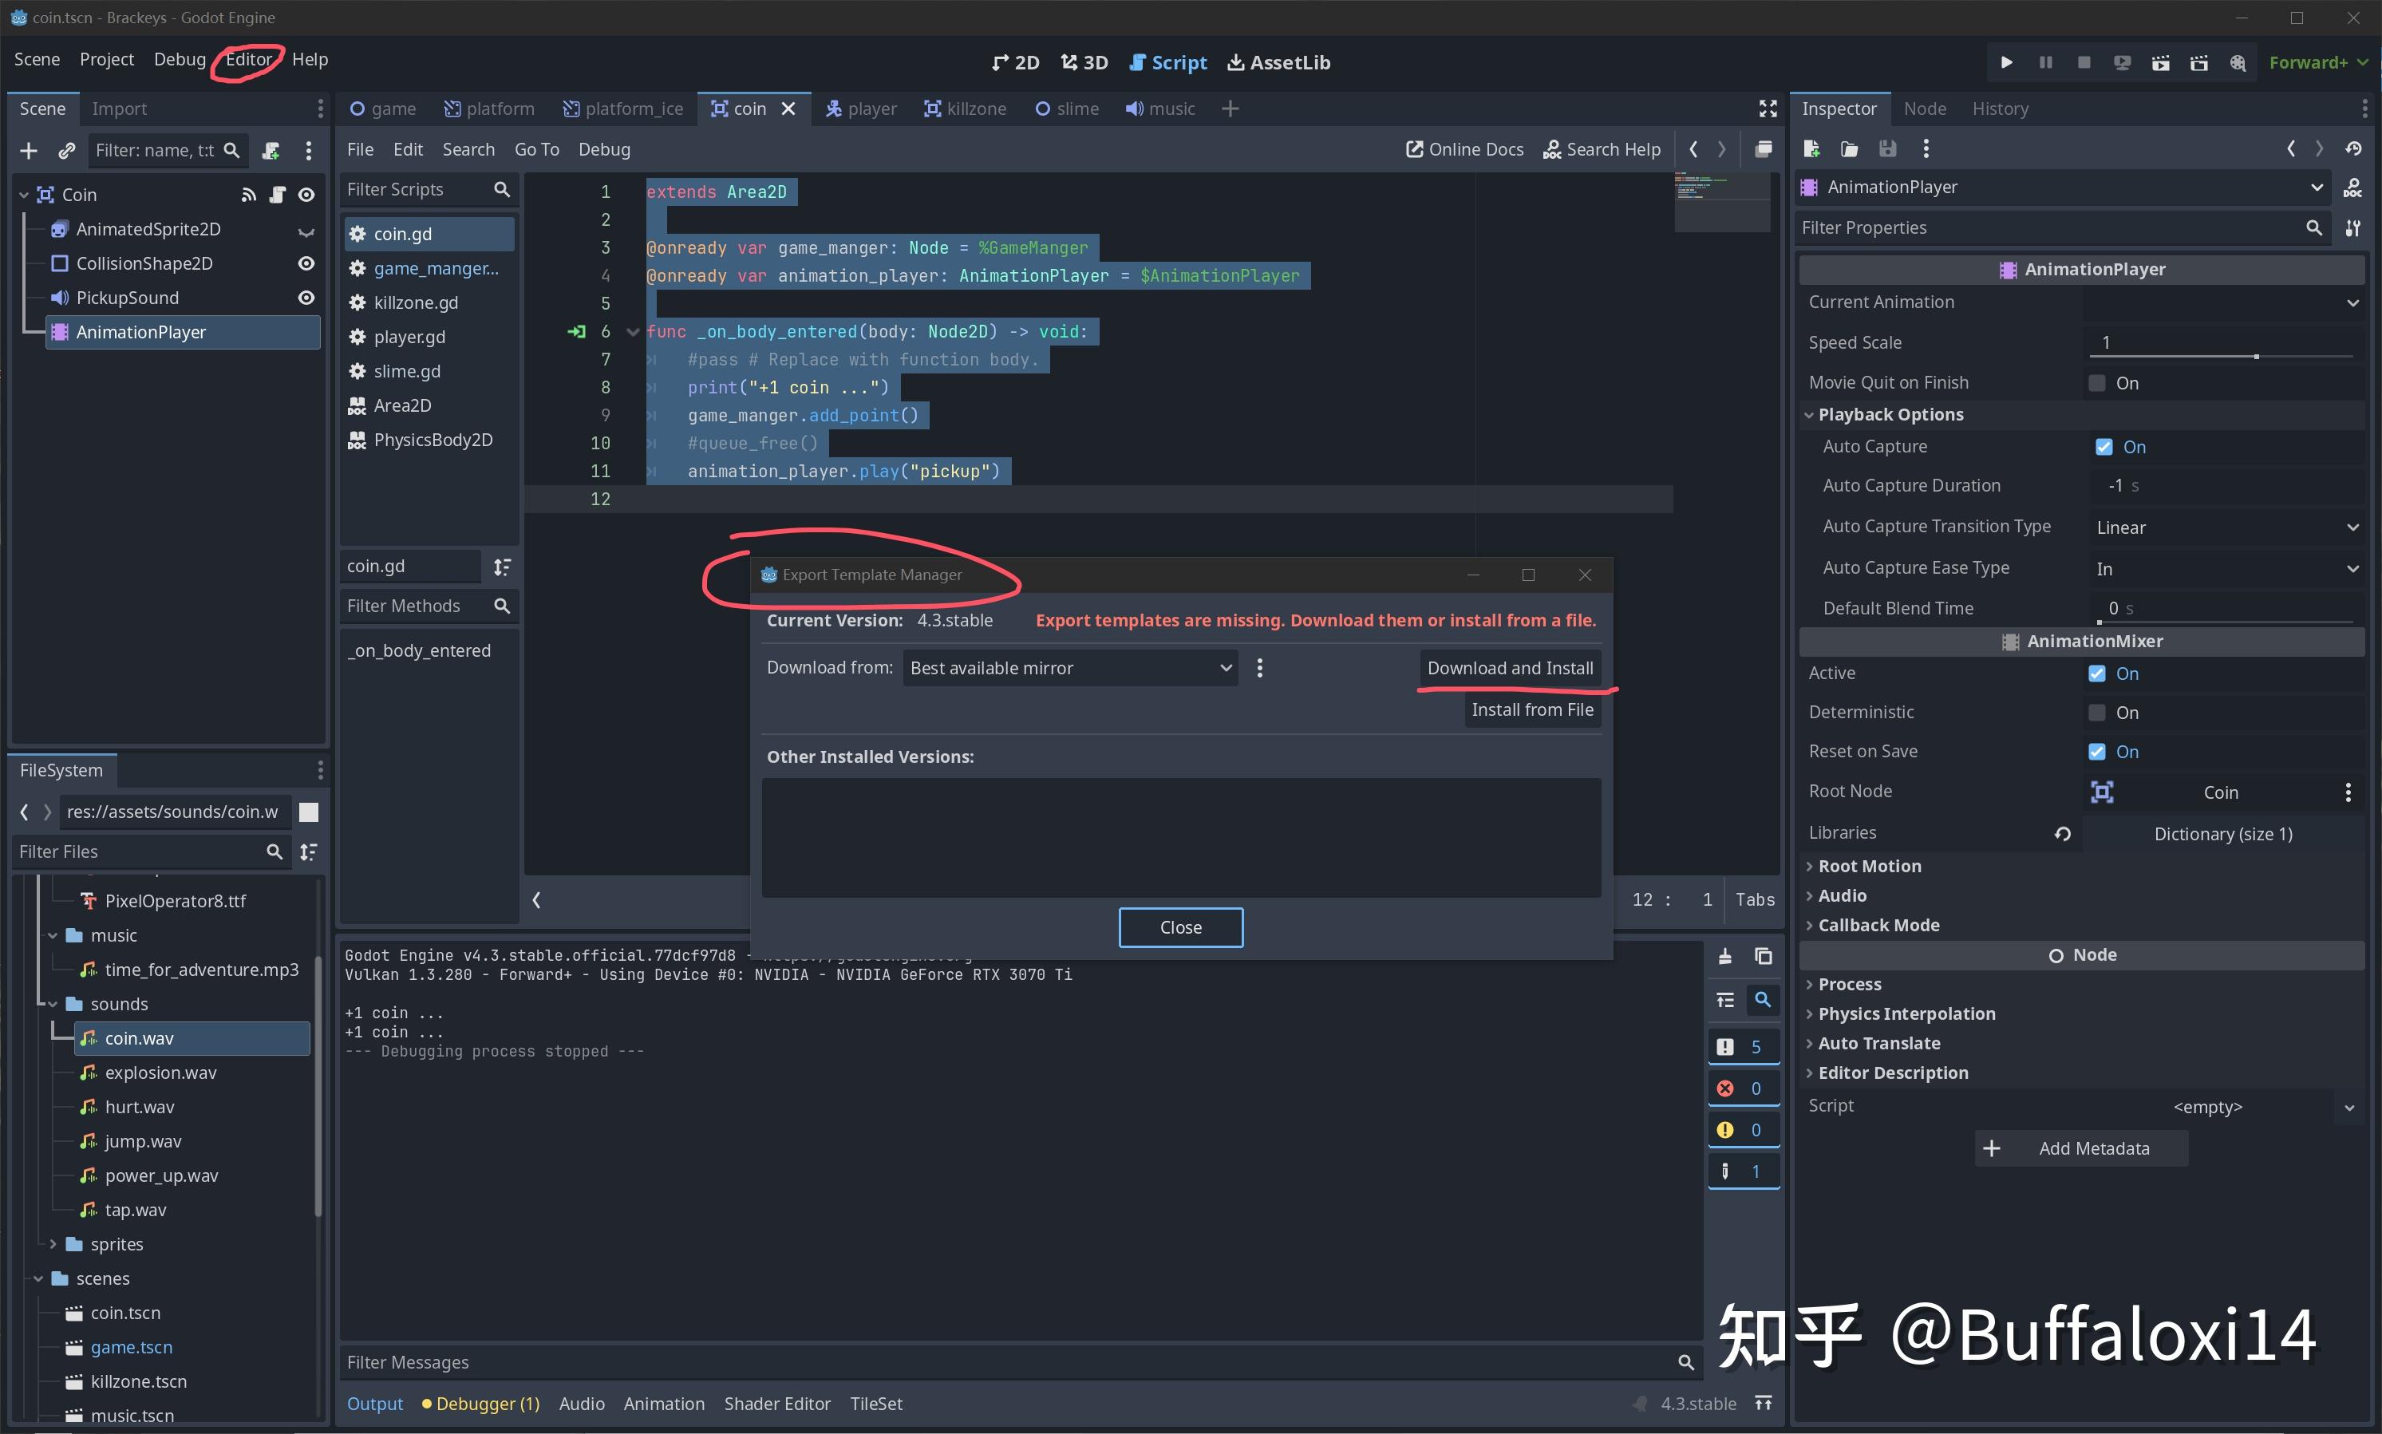Toggle distraction-free mode in script editor
Image resolution: width=2382 pixels, height=1434 pixels.
pyautogui.click(x=1768, y=109)
